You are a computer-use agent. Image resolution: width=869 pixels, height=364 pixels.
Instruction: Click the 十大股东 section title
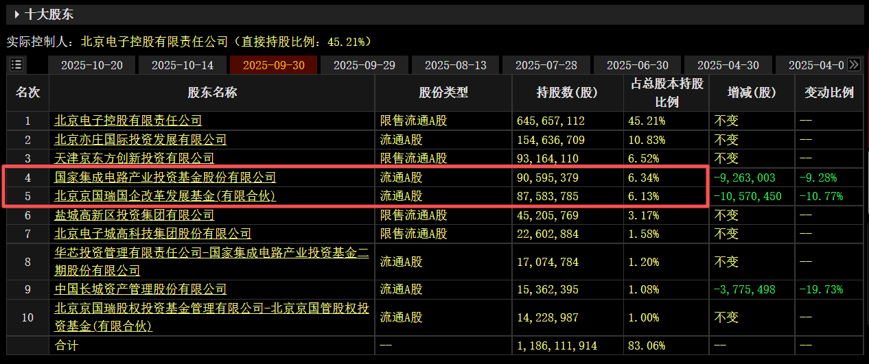49,14
